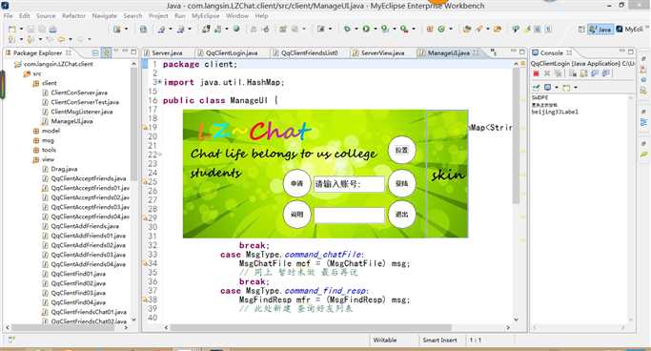
Task: Click the editor horizontal scrollbar thumb
Action: (x=310, y=328)
